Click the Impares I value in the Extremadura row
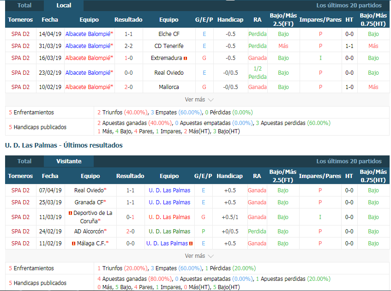 320,58
